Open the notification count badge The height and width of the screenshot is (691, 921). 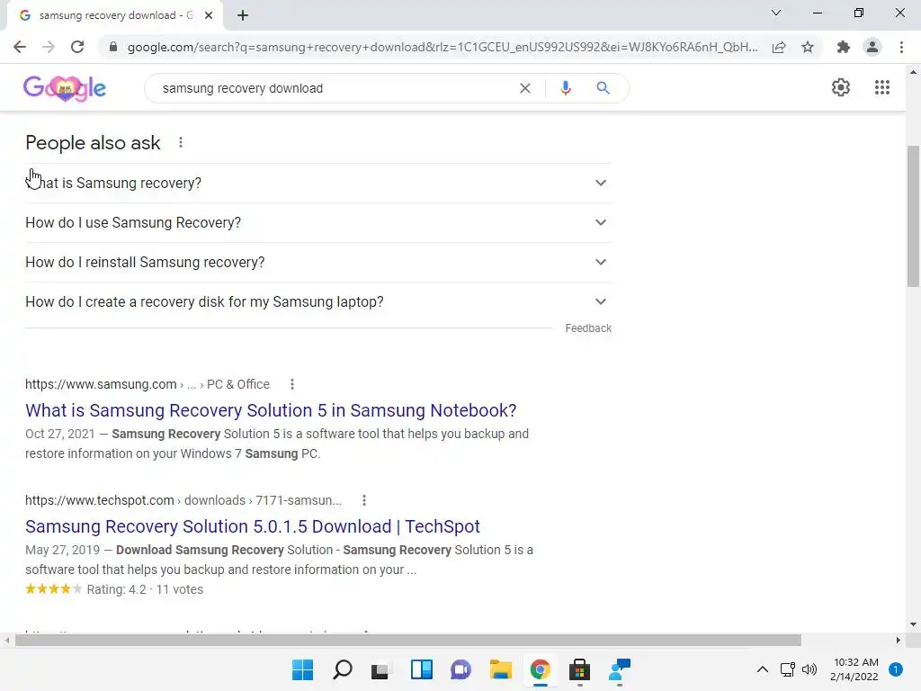[x=896, y=669]
